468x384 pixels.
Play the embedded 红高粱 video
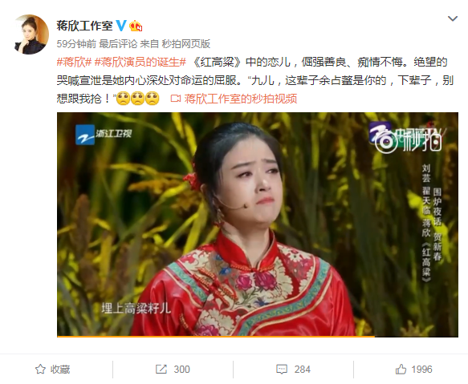pos(258,224)
